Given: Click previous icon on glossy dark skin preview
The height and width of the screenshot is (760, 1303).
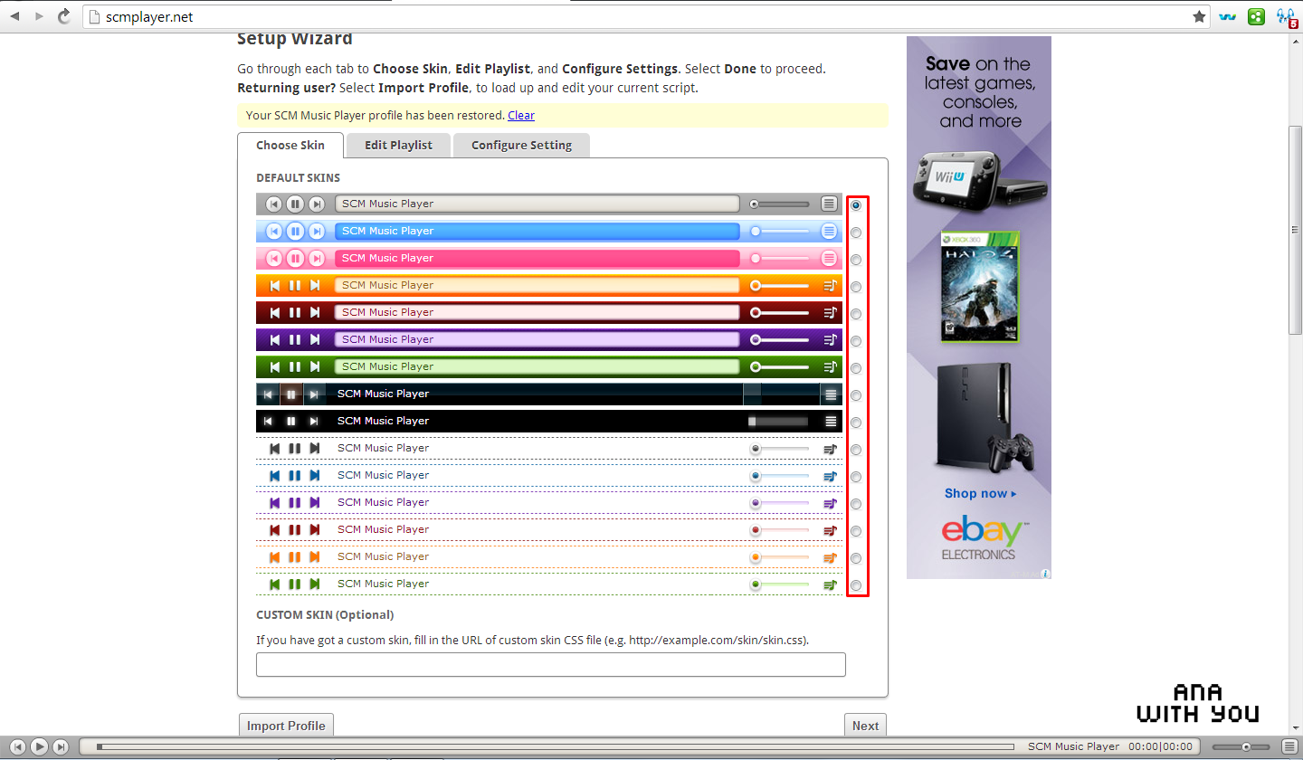Looking at the screenshot, I should click(x=268, y=394).
